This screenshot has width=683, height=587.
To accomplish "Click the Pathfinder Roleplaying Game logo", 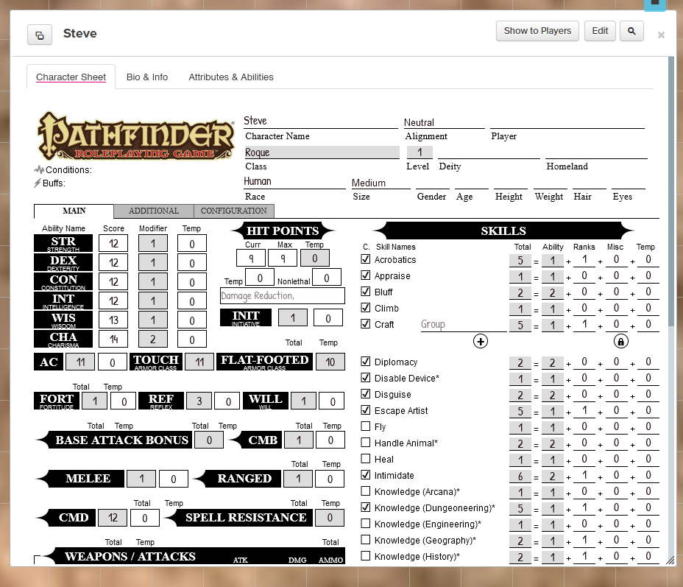I will coord(136,136).
